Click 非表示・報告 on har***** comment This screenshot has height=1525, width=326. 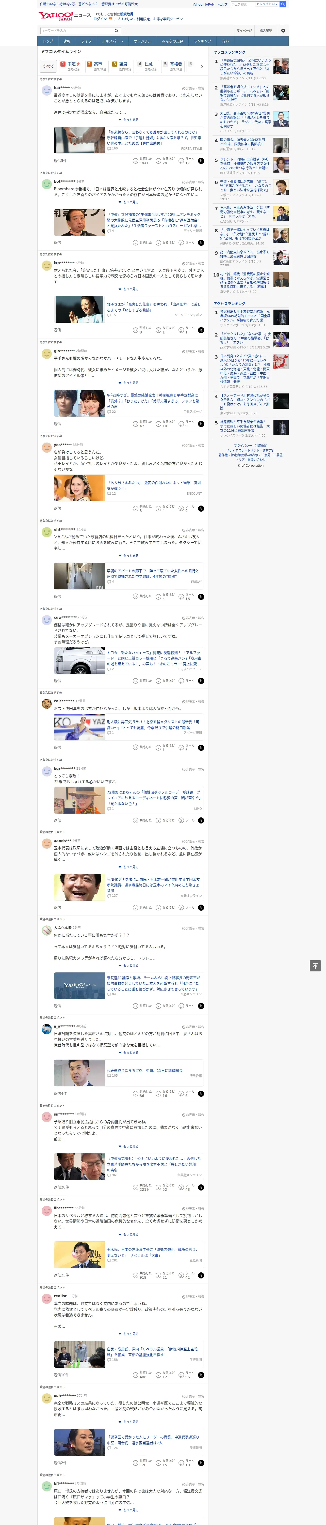click(x=193, y=88)
